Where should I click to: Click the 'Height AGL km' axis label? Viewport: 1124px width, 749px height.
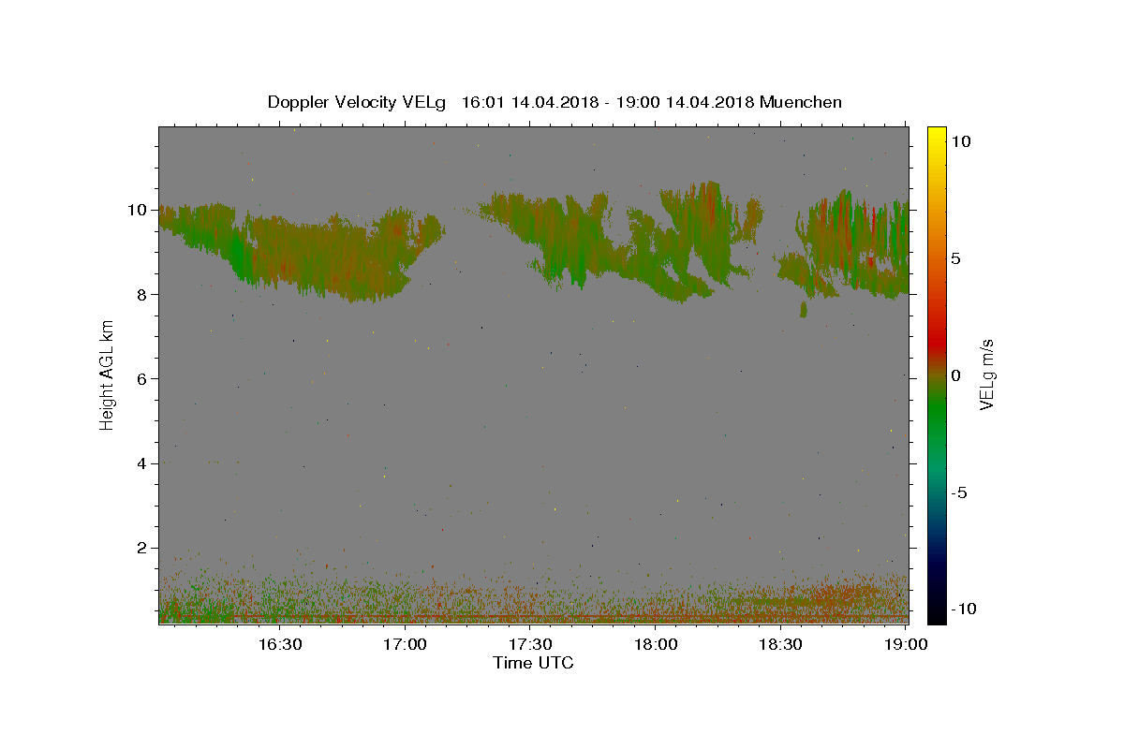[108, 374]
